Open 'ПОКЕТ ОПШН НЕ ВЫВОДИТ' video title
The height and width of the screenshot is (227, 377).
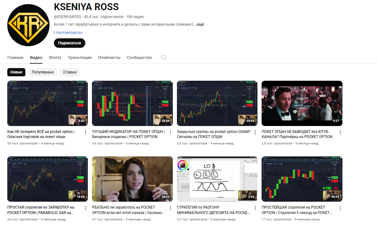tap(297, 134)
